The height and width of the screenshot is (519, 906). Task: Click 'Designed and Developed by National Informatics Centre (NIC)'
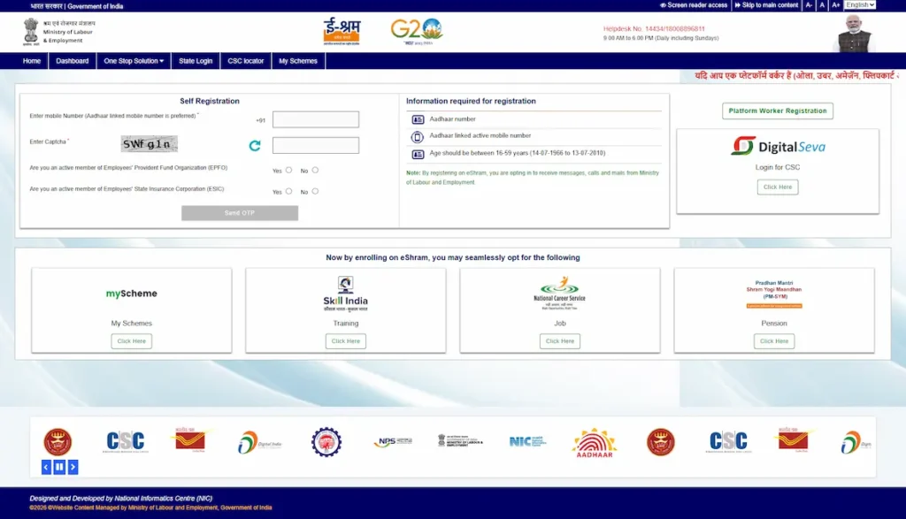(120, 498)
